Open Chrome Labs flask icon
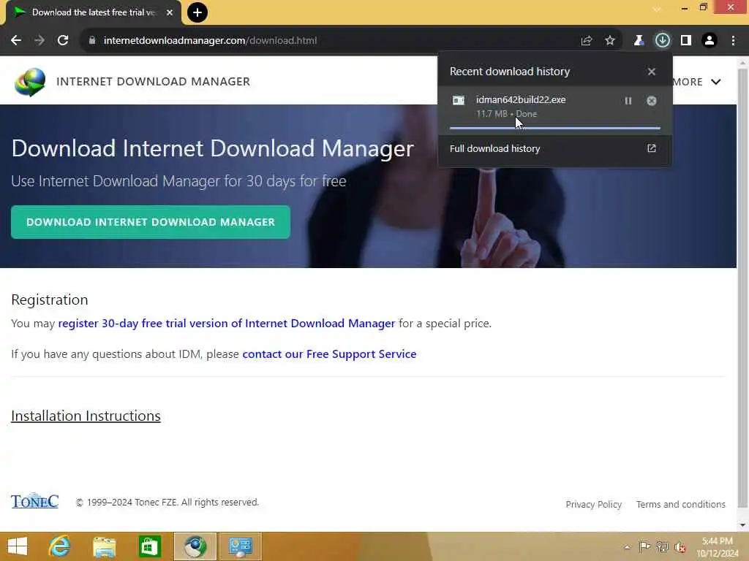Viewport: 749px width, 561px height. tap(639, 41)
